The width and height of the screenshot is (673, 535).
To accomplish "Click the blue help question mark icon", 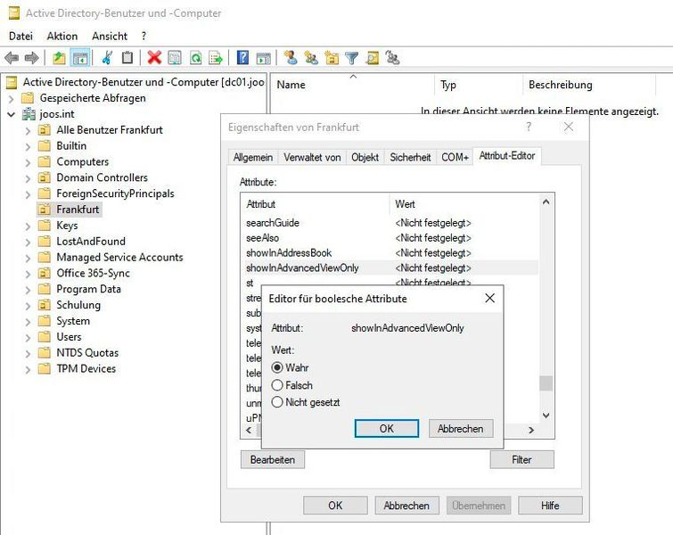I will [242, 58].
